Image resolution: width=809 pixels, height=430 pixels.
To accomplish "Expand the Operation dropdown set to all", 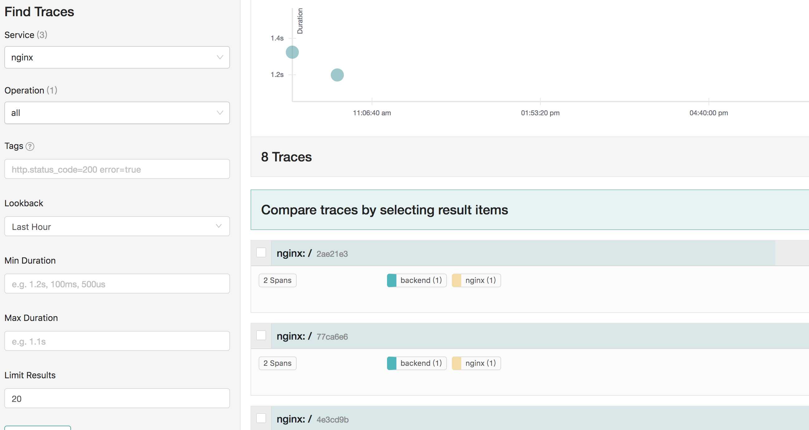I will pyautogui.click(x=117, y=113).
